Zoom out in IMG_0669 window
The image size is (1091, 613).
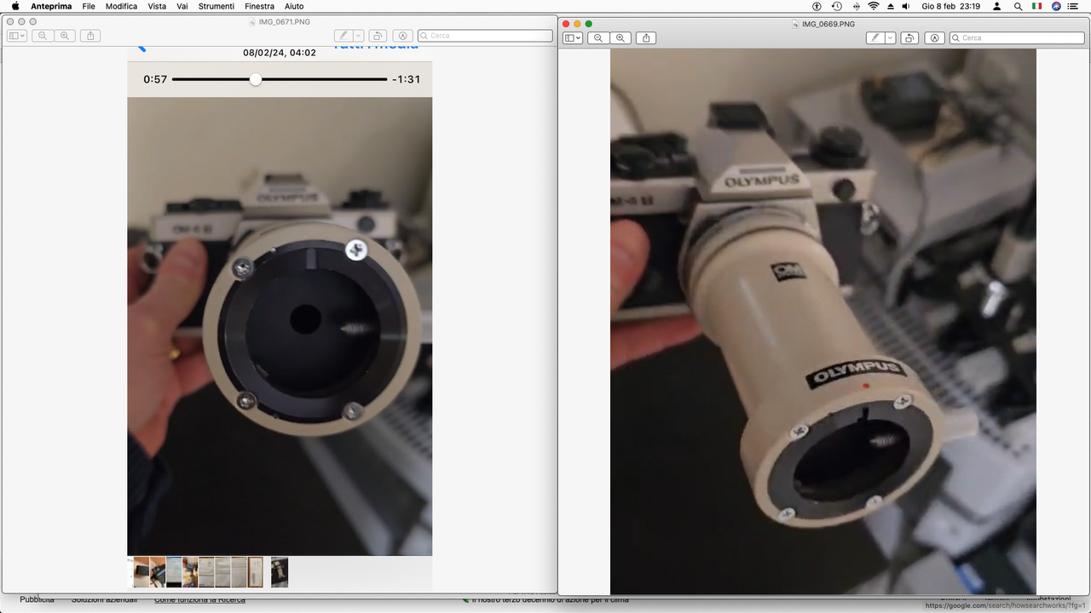[598, 37]
